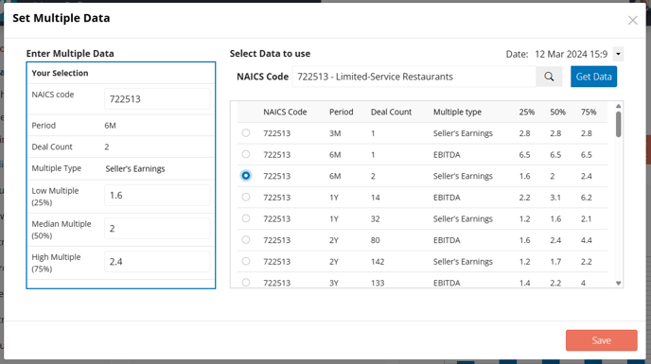Screen dimensions: 651x364
Task: Click the Multiple type column header
Action: tap(457, 113)
